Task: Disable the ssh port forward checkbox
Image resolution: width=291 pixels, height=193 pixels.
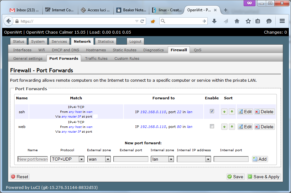Action: pos(212,111)
